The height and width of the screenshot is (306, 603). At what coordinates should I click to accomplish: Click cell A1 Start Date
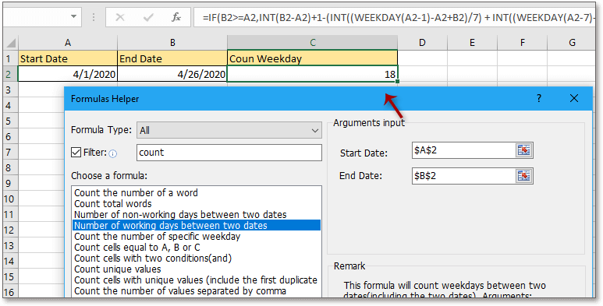point(68,58)
